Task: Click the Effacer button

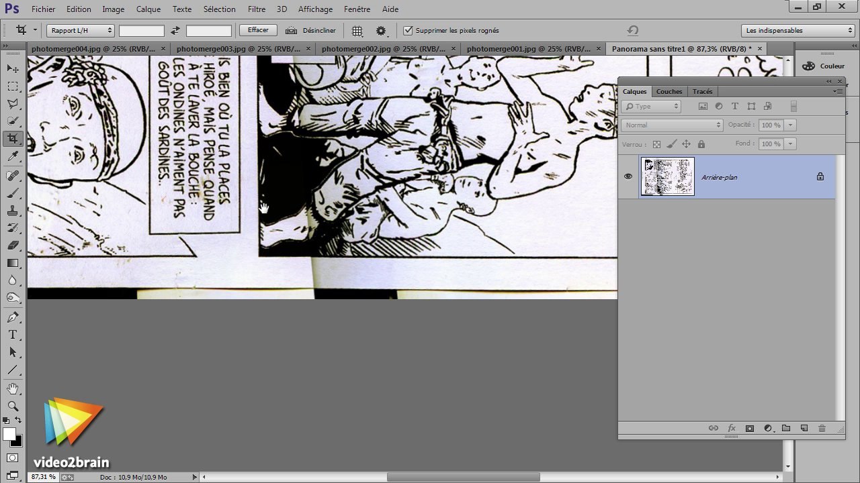Action: (x=258, y=30)
